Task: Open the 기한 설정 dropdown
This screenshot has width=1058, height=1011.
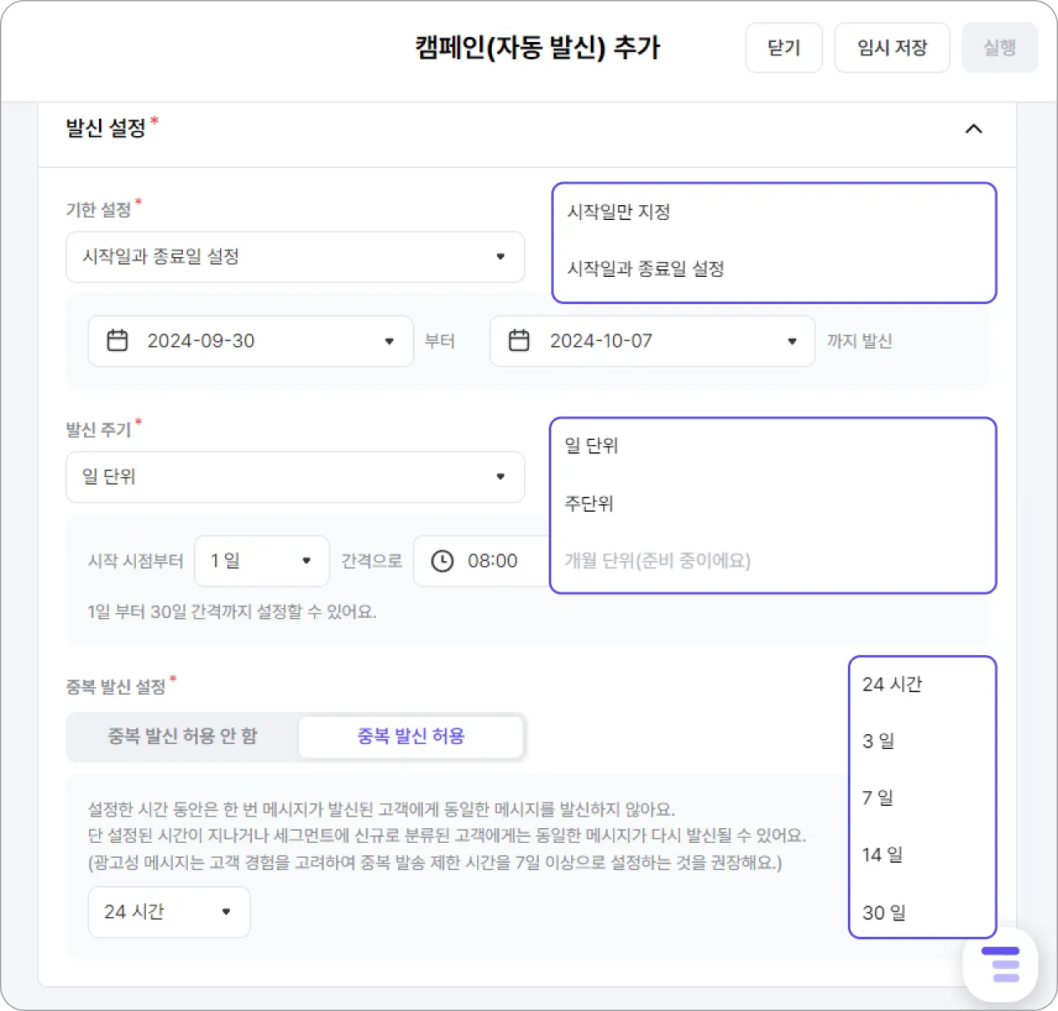Action: 295,257
